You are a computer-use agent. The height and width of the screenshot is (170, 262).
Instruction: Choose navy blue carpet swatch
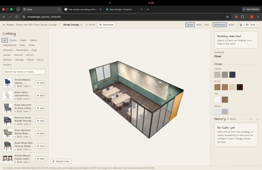pos(232,75)
